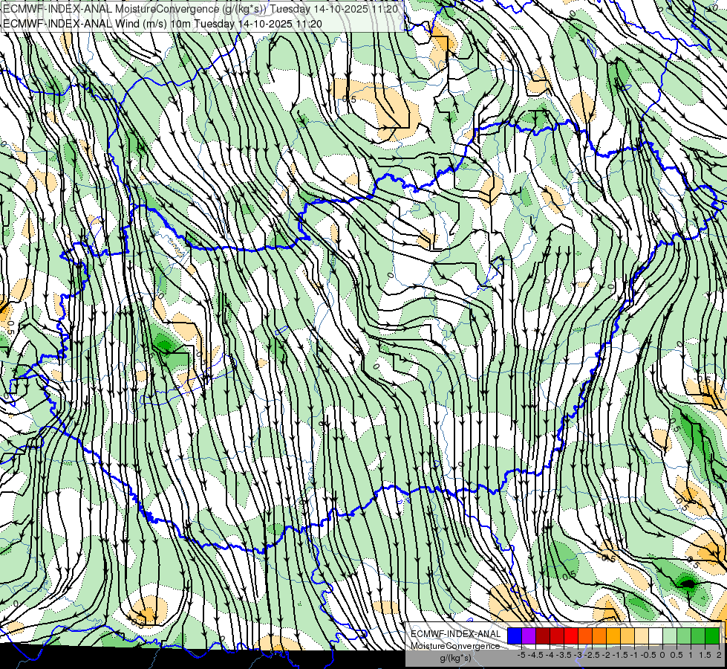
Task: Click the -4 legend tick label
Action: tap(550, 655)
